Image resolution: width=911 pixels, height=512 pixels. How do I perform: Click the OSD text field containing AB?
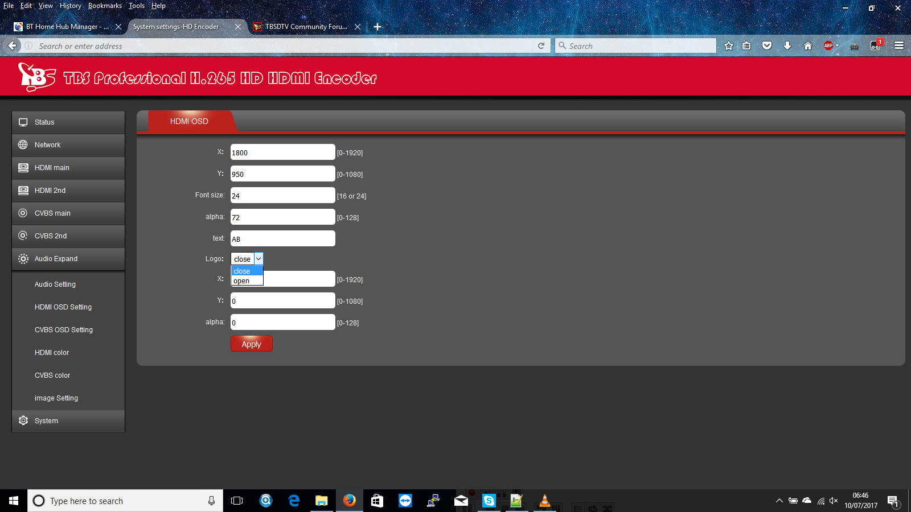tap(282, 239)
